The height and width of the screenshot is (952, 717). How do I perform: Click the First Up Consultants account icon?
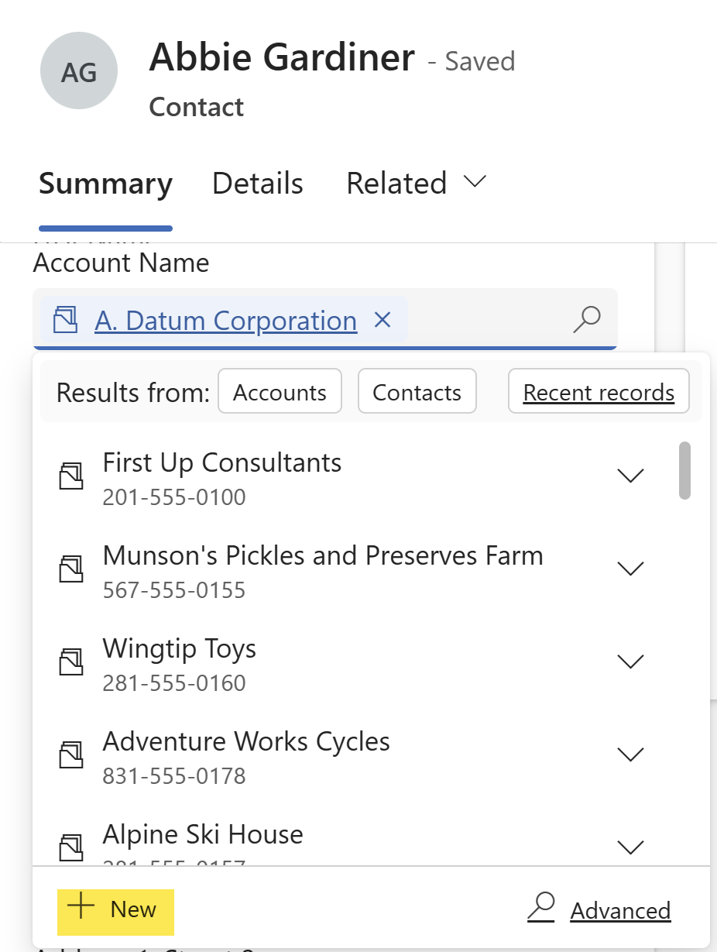click(71, 475)
